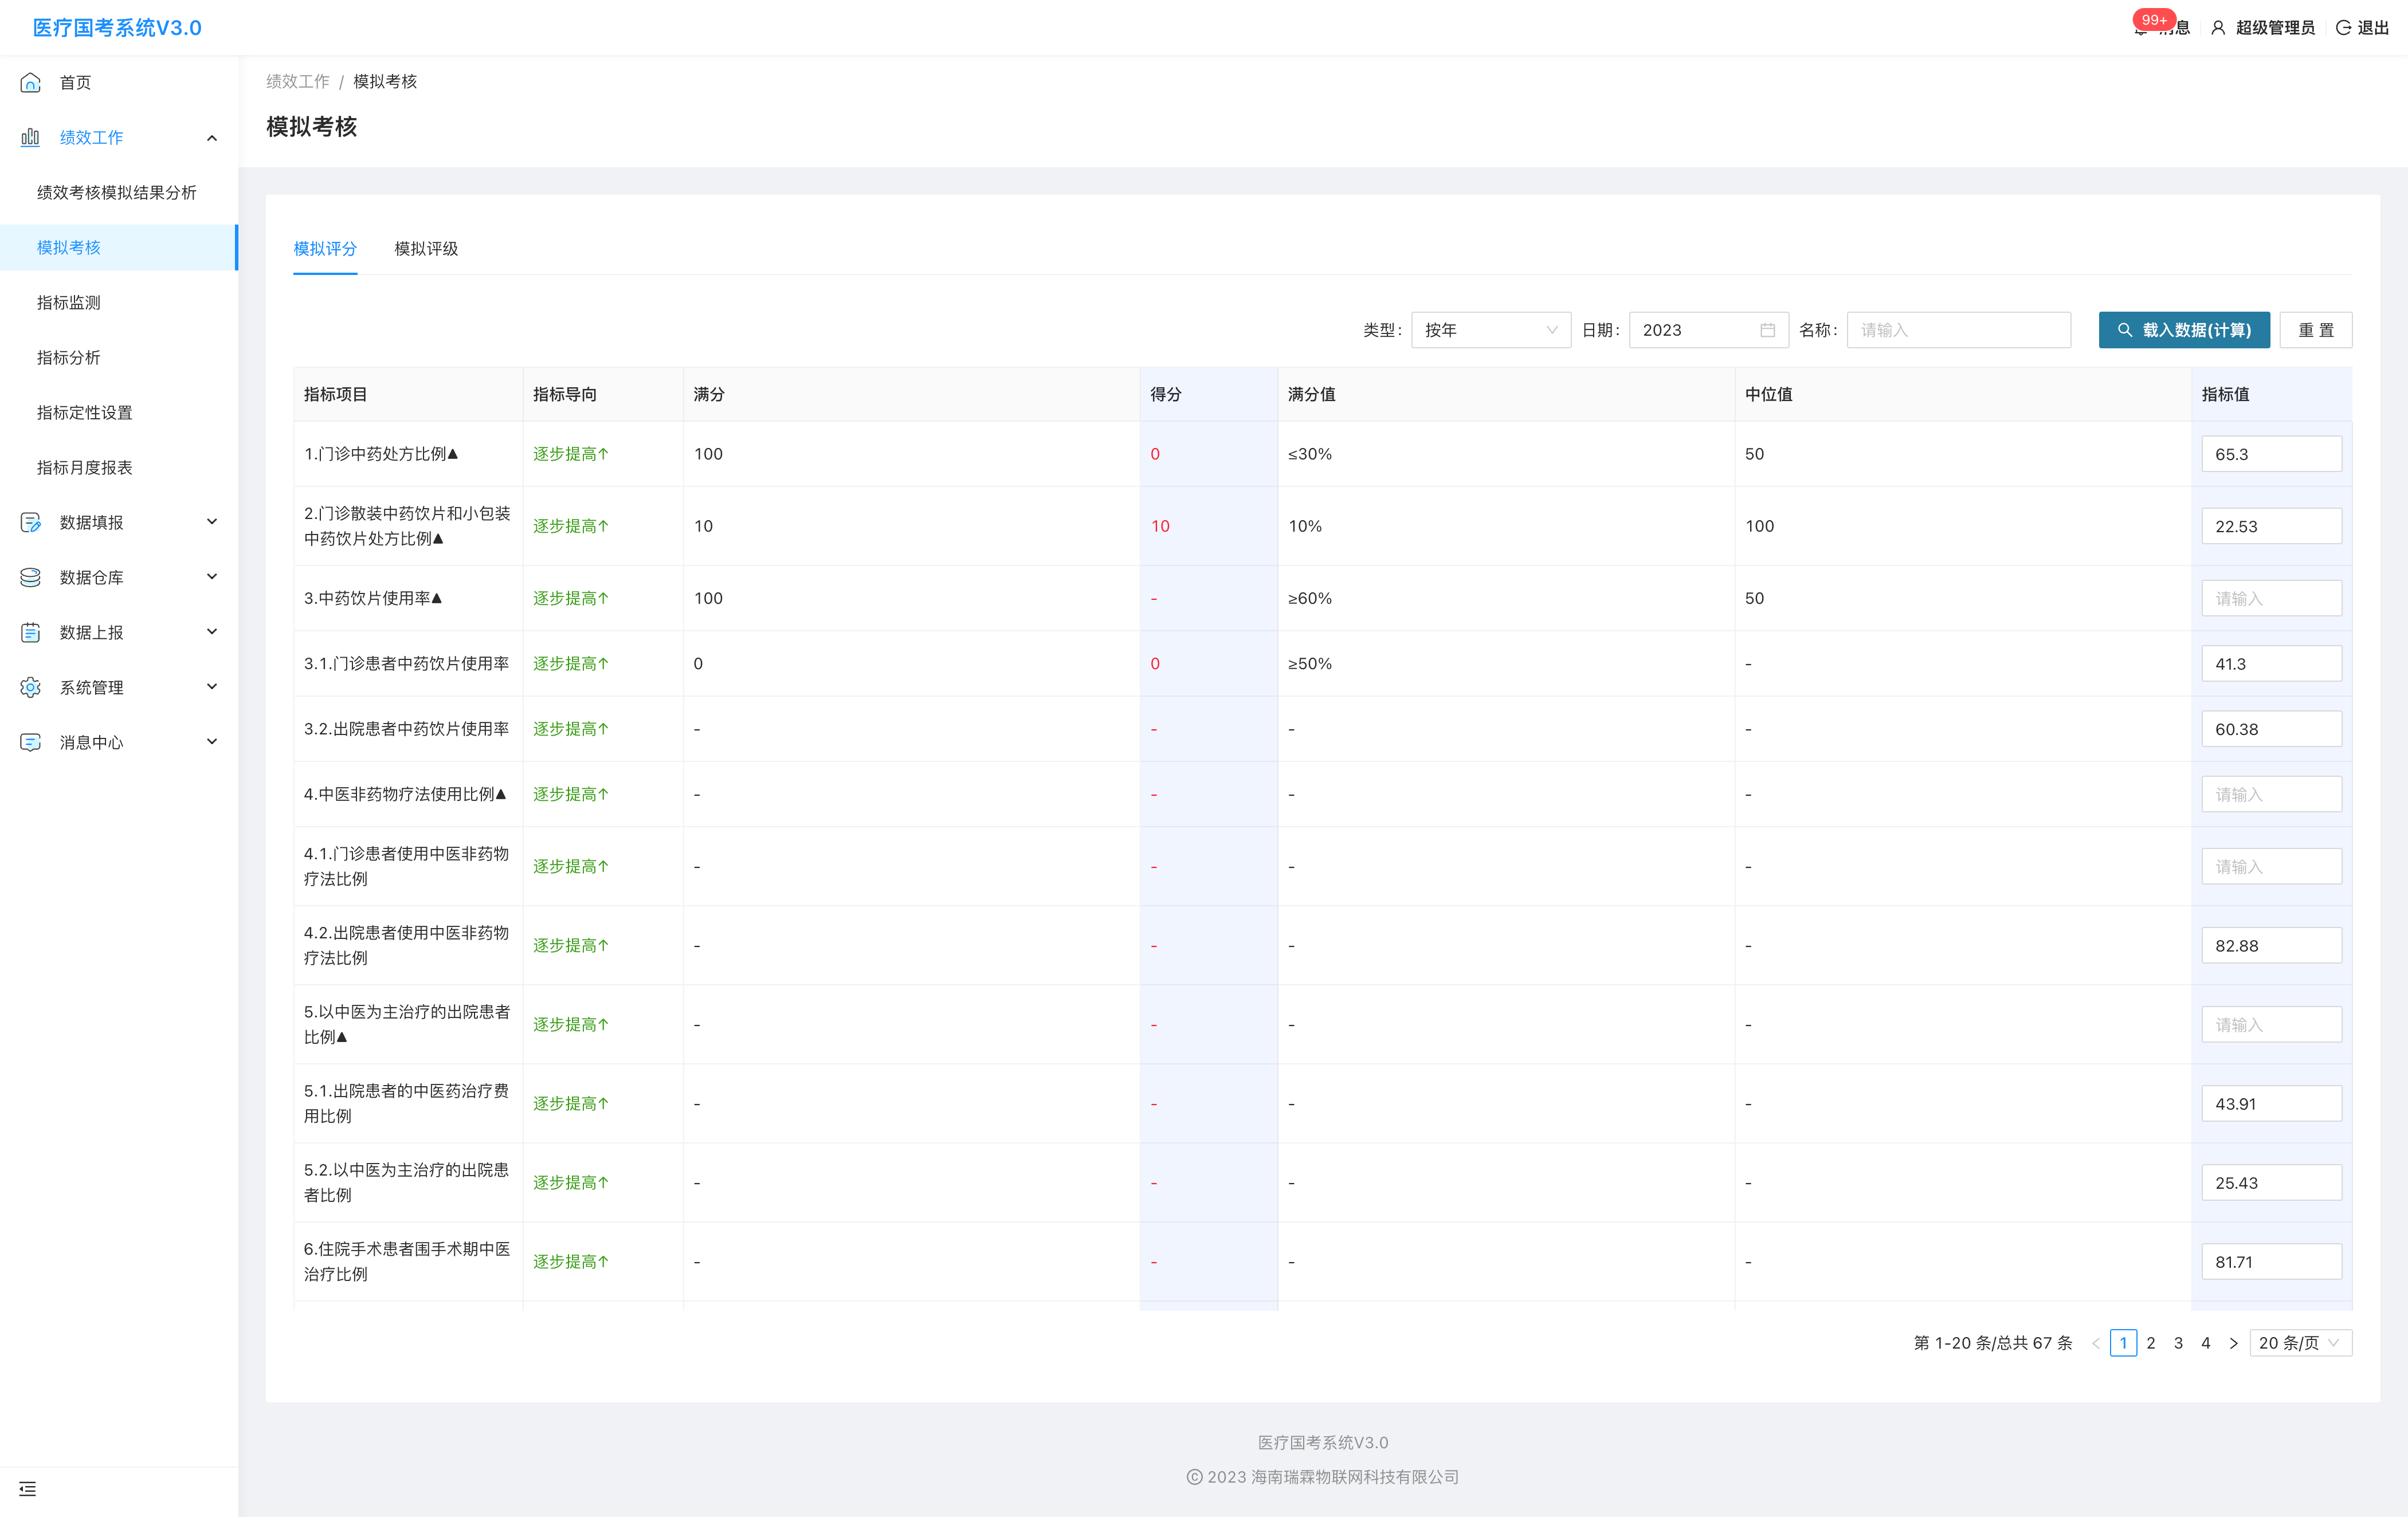Collapse sidebar with bottom menu-fold icon
Screen dimensions: 2408x1517
click(28, 1489)
